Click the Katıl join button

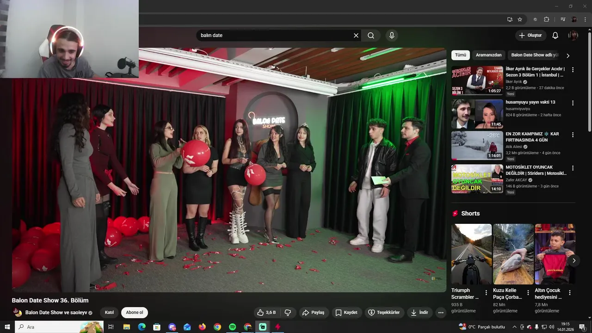pyautogui.click(x=109, y=313)
